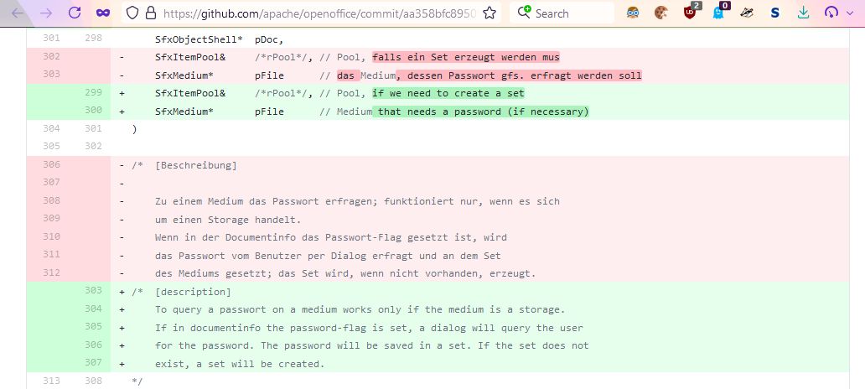865x389 pixels.
Task: Click the blue S extension icon
Action: point(775,13)
